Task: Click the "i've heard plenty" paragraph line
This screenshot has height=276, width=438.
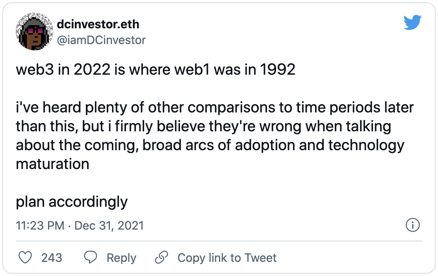Action: (x=215, y=108)
